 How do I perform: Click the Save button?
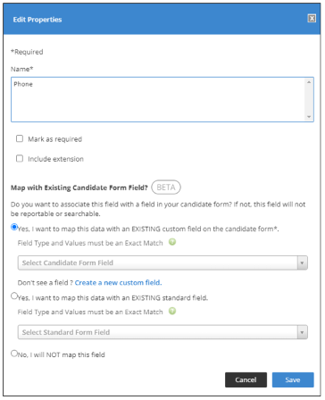tap(293, 379)
